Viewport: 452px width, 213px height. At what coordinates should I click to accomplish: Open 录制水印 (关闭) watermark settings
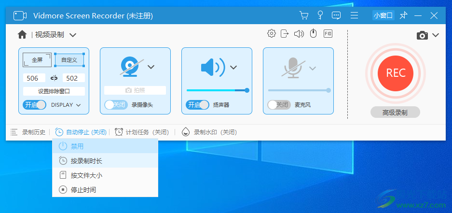[209, 132]
